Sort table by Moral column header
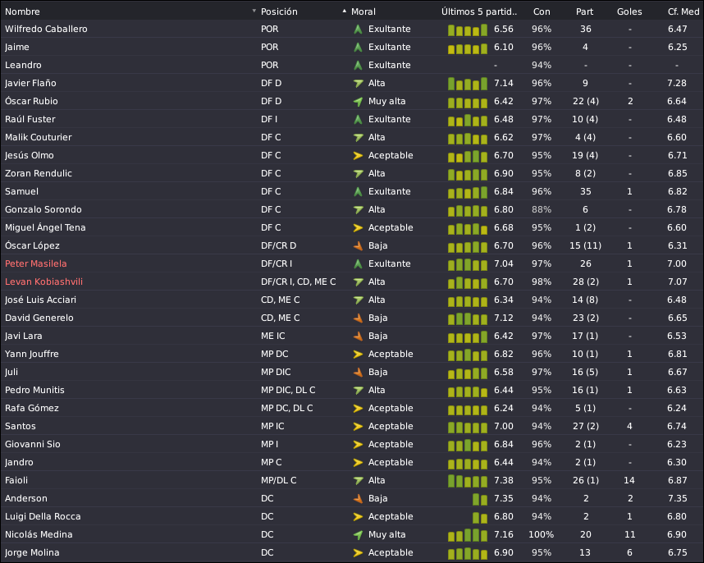Screen dimensions: 704x563 pos(363,11)
